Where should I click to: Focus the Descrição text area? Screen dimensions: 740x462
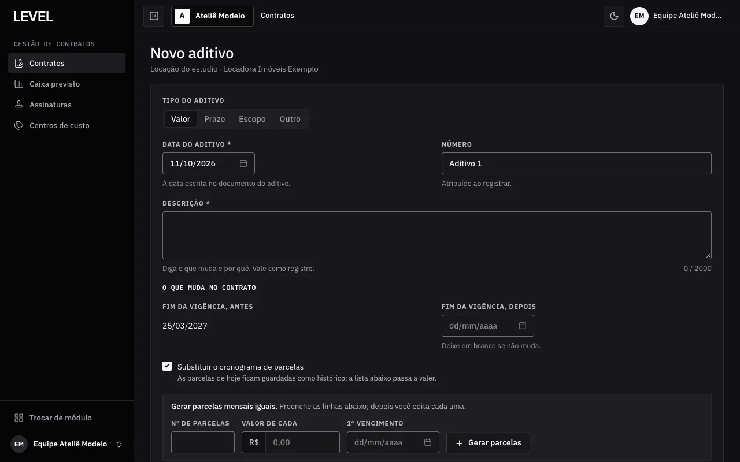pos(437,235)
